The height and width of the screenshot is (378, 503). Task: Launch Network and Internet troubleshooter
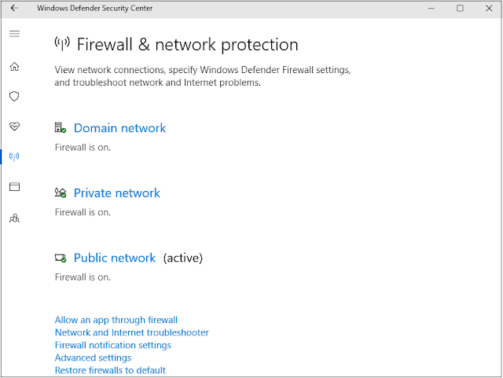[x=131, y=332]
